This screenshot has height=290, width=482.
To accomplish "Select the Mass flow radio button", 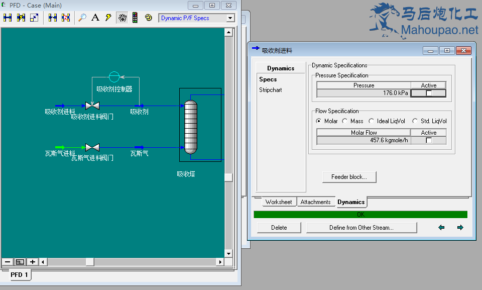I will (x=345, y=121).
